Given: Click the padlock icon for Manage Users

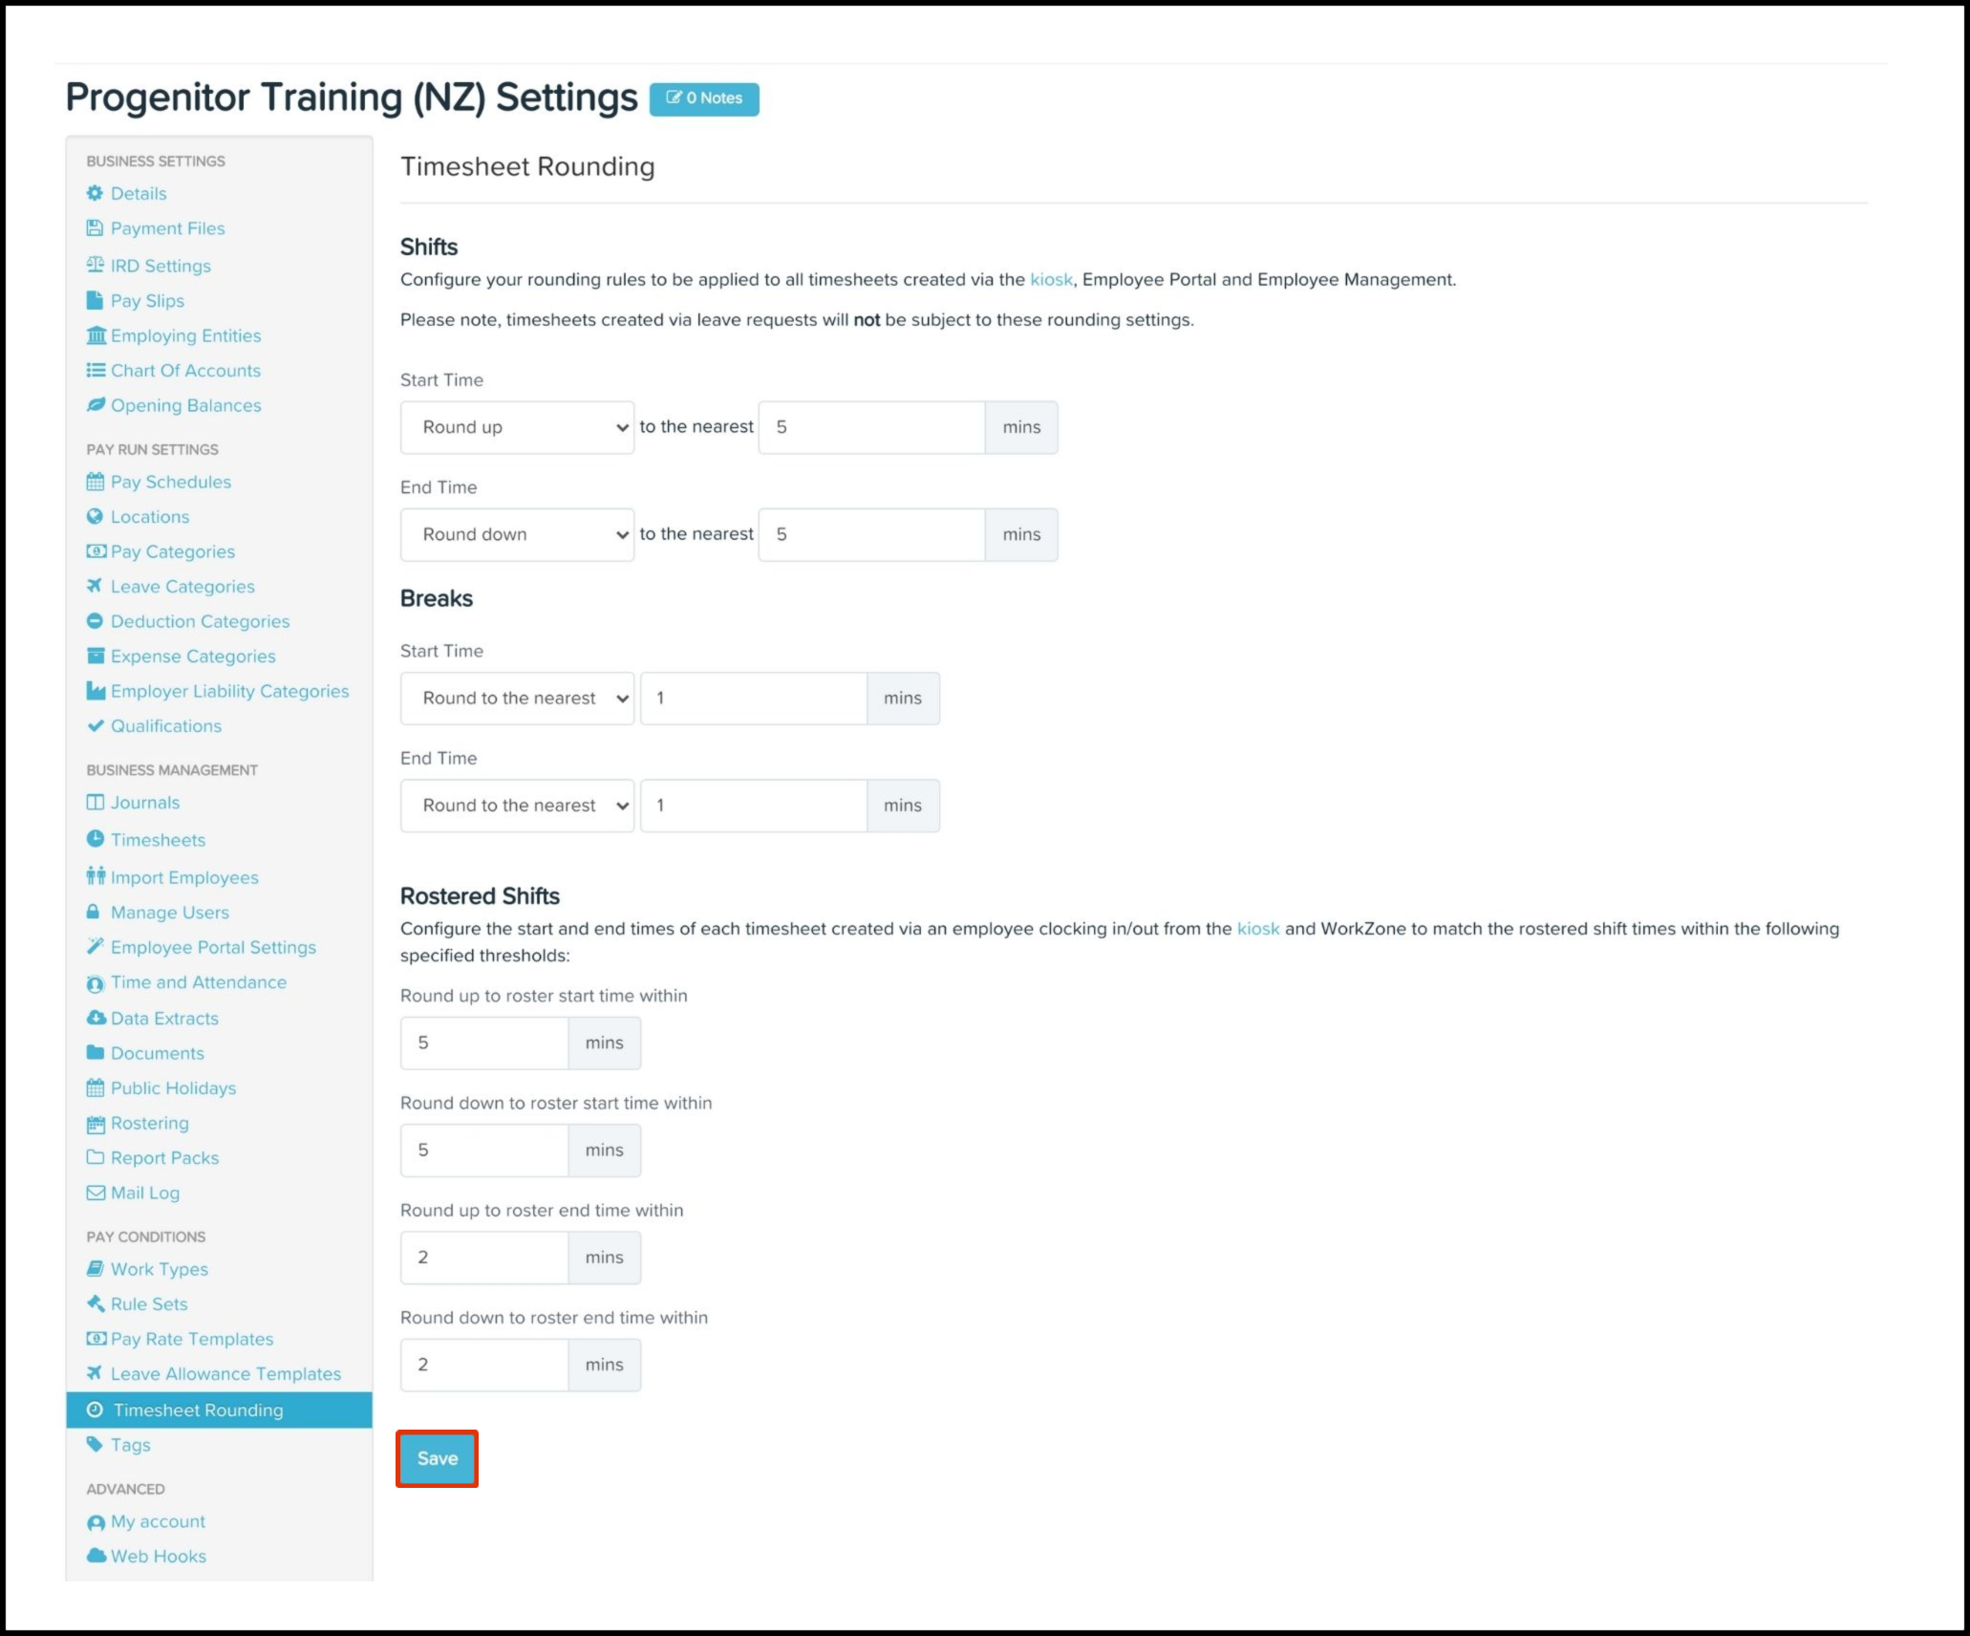Looking at the screenshot, I should (x=94, y=912).
